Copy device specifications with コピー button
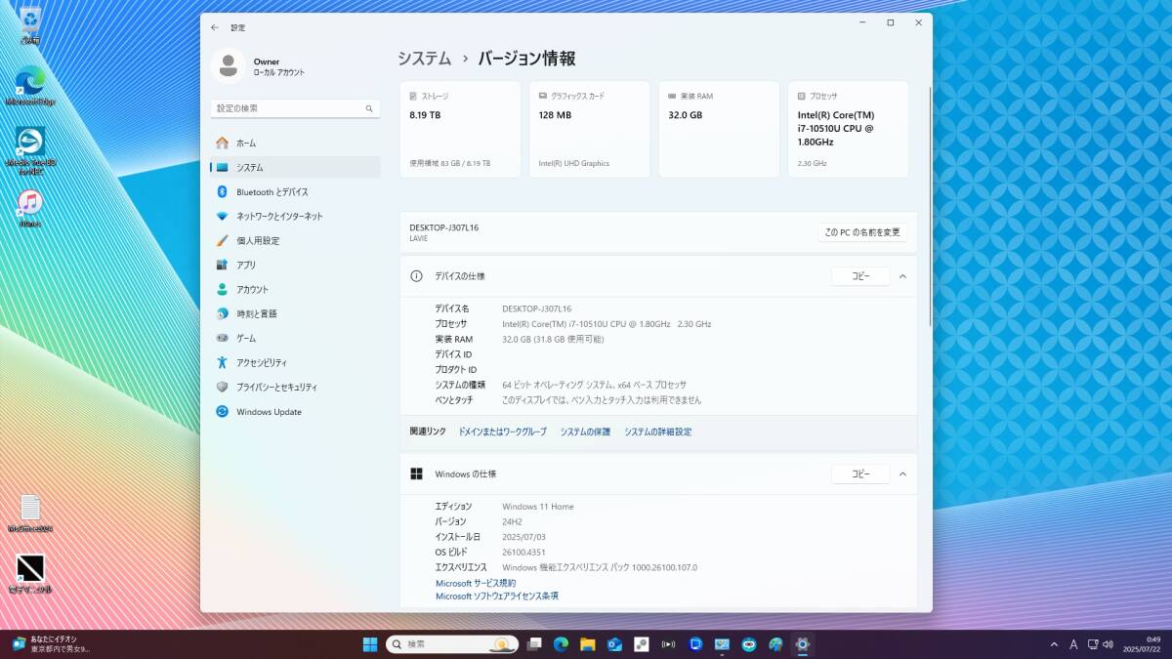The width and height of the screenshot is (1172, 659). click(859, 276)
